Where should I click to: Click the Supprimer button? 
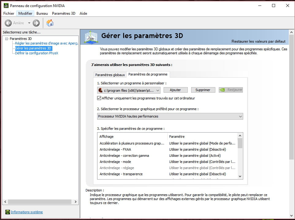point(203,90)
